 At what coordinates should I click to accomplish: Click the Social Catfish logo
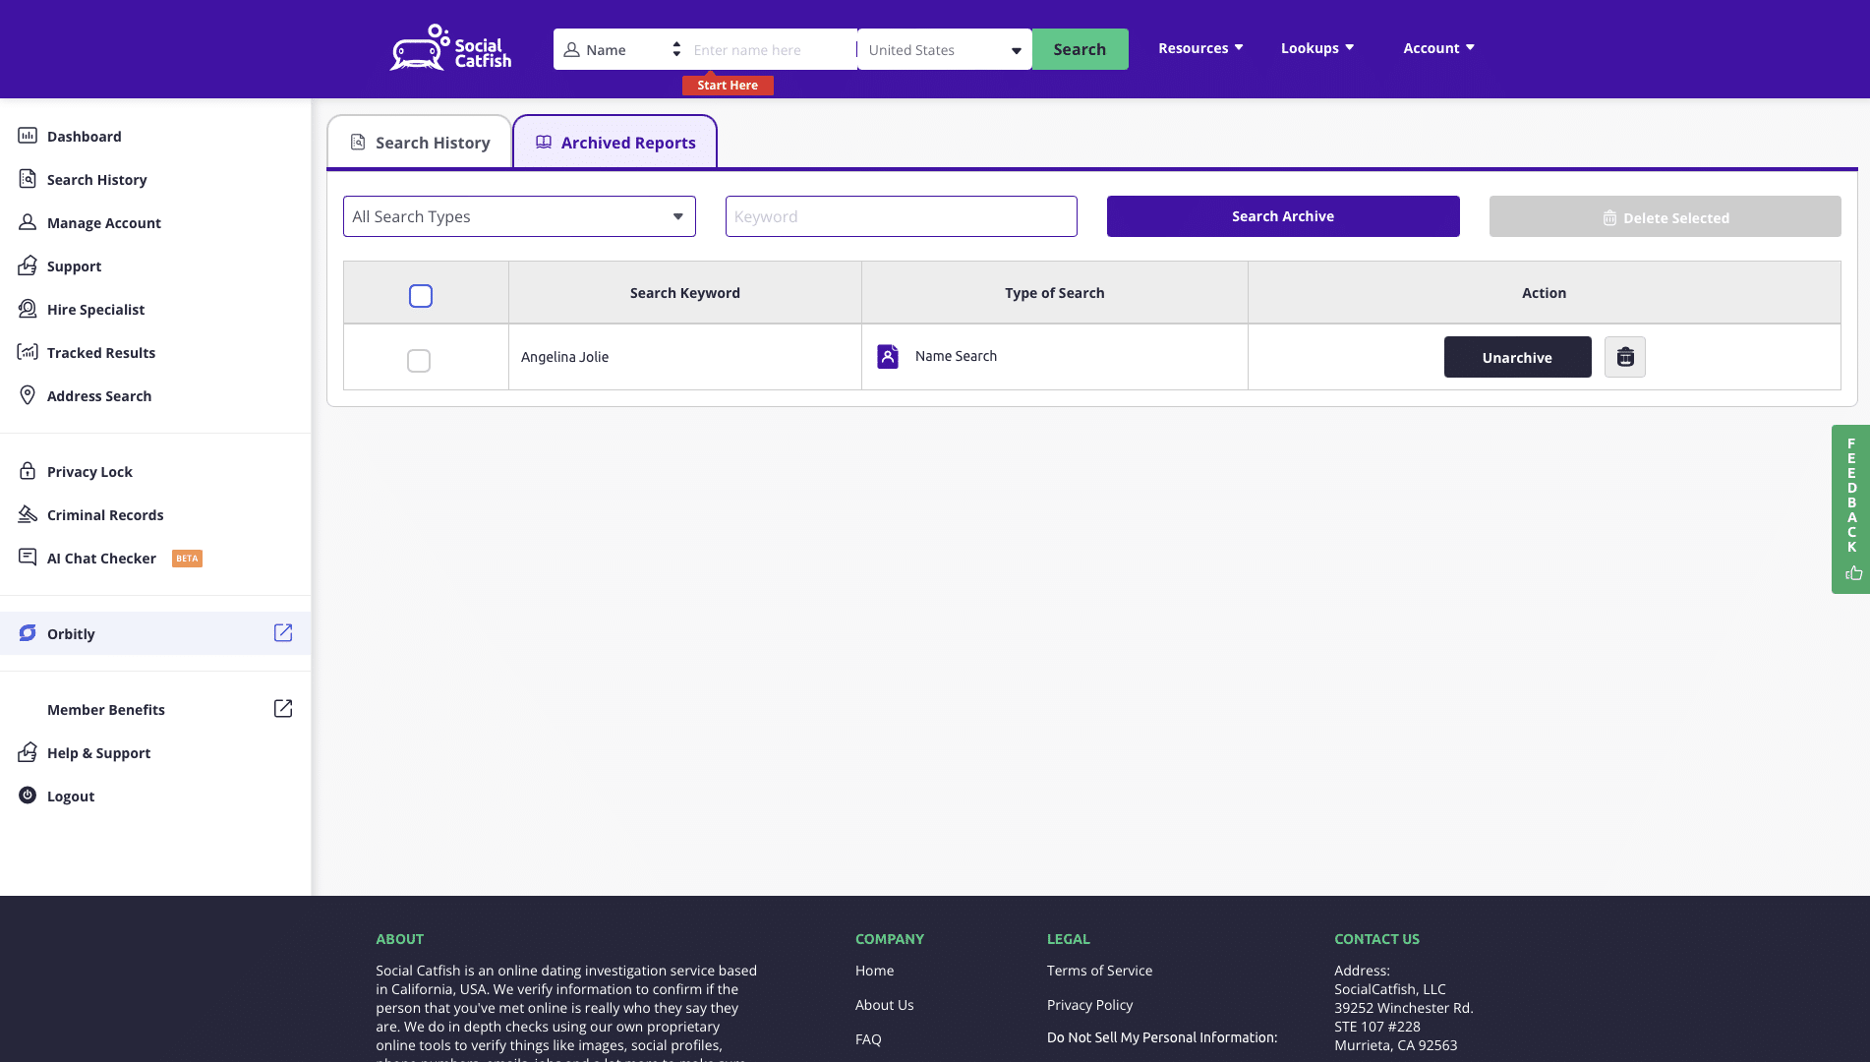(x=450, y=48)
